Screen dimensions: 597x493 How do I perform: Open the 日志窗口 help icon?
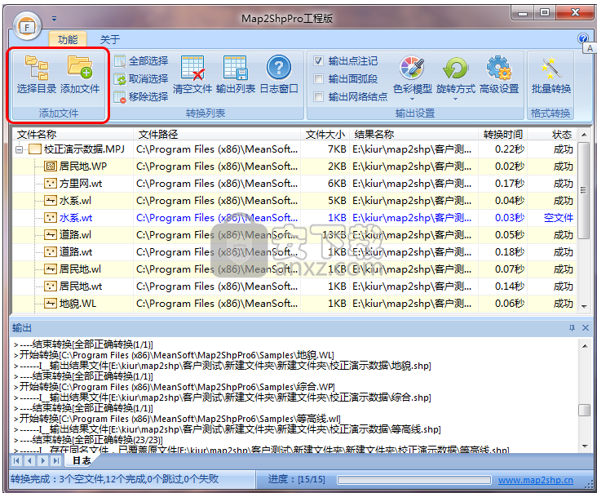pos(279,69)
